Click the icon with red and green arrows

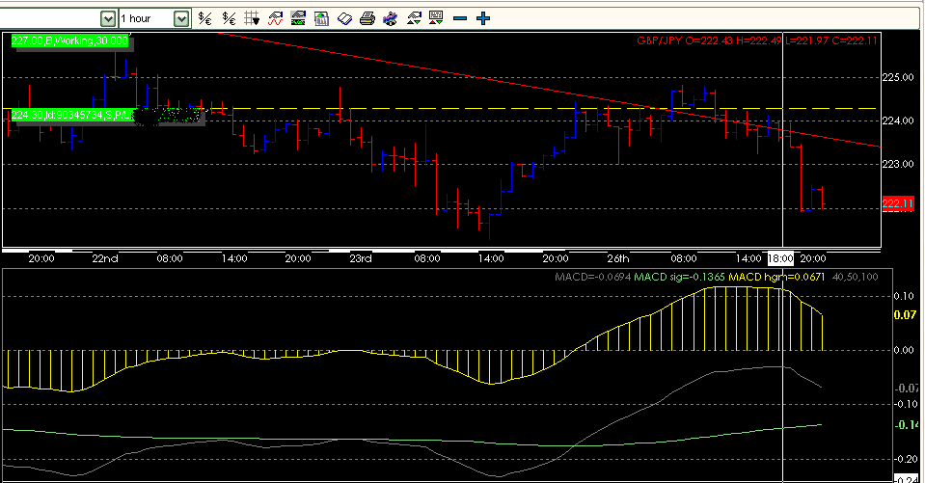coord(414,19)
